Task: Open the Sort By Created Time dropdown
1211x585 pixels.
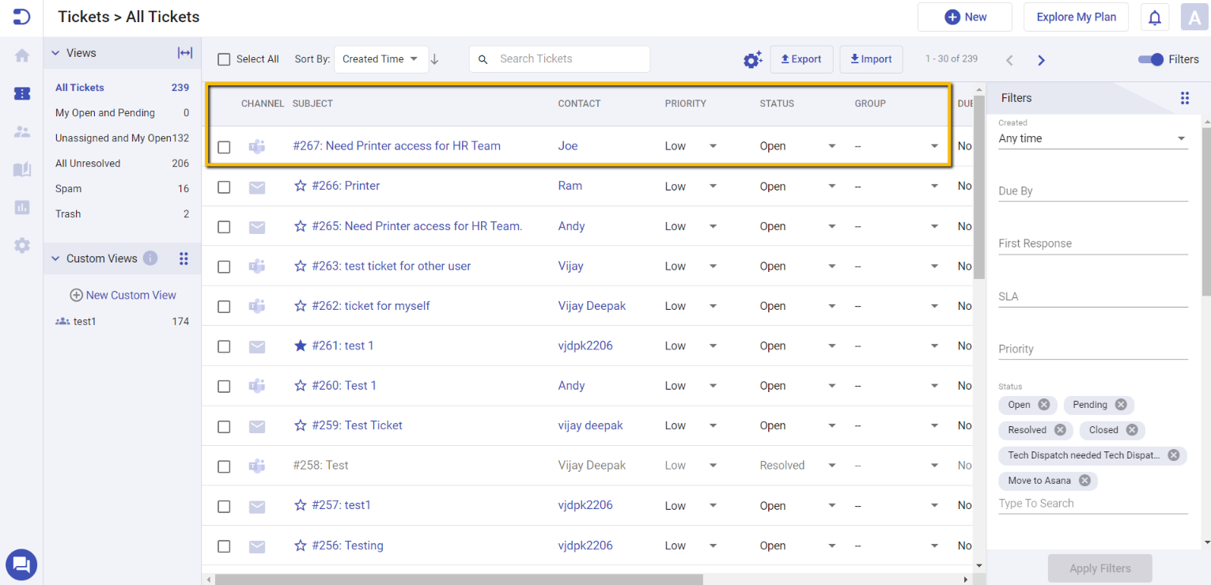Action: 381,58
